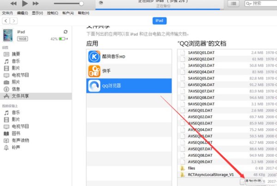Click the sync activity icon in status display

pyautogui.click(x=101, y=3)
